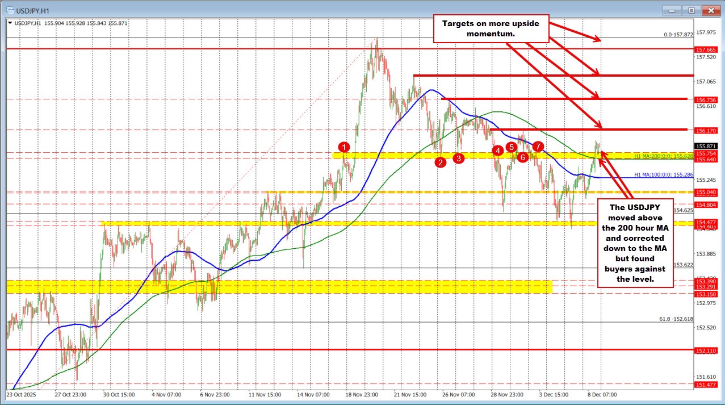Image resolution: width=725 pixels, height=405 pixels.
Task: Restore the USDJPY chart window size
Action: (691, 10)
